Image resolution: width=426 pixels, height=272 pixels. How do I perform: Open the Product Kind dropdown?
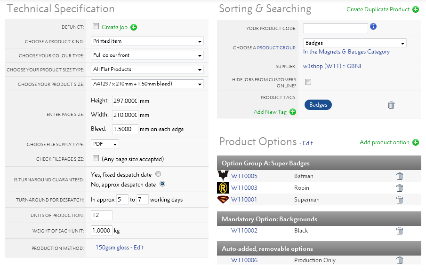click(147, 41)
